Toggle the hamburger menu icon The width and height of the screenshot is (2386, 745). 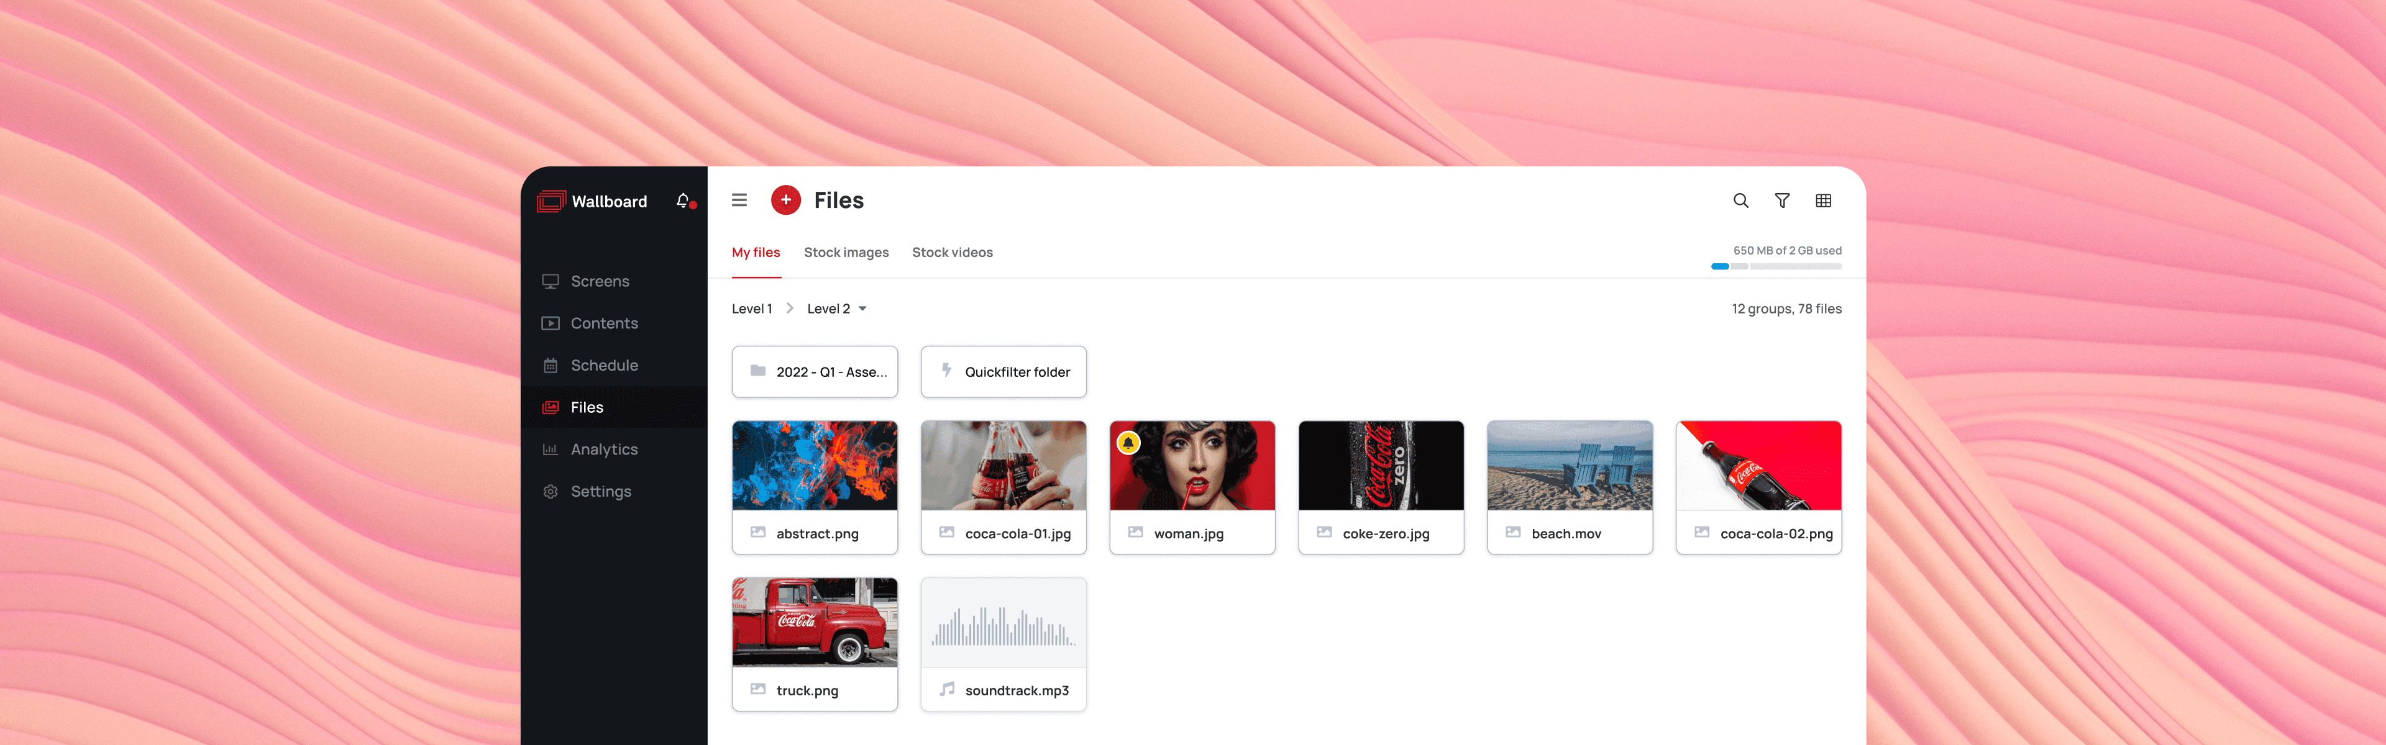[x=739, y=200]
